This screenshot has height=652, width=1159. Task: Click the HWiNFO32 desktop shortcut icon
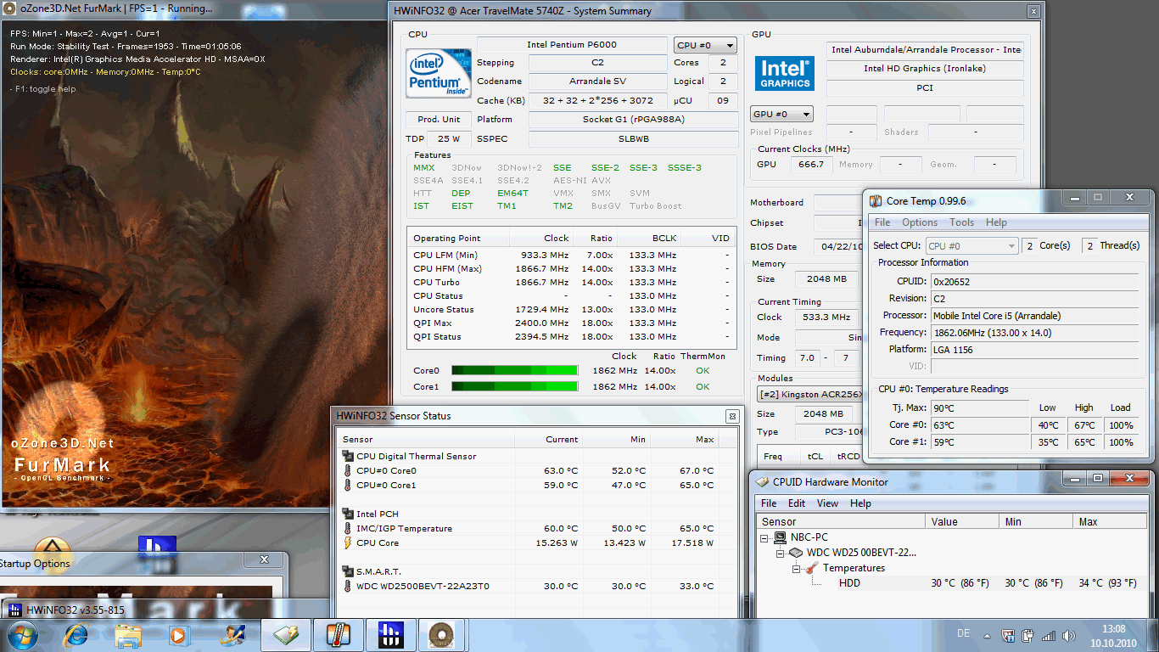[157, 546]
